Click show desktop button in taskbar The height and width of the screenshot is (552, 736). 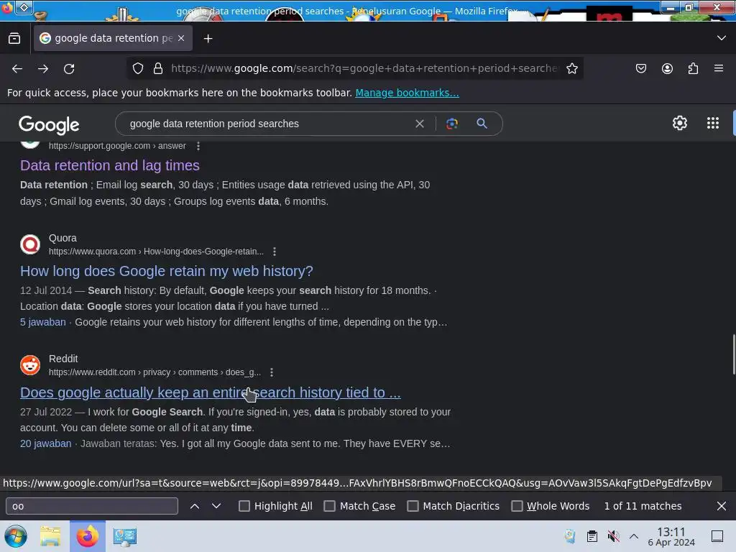pos(717,536)
